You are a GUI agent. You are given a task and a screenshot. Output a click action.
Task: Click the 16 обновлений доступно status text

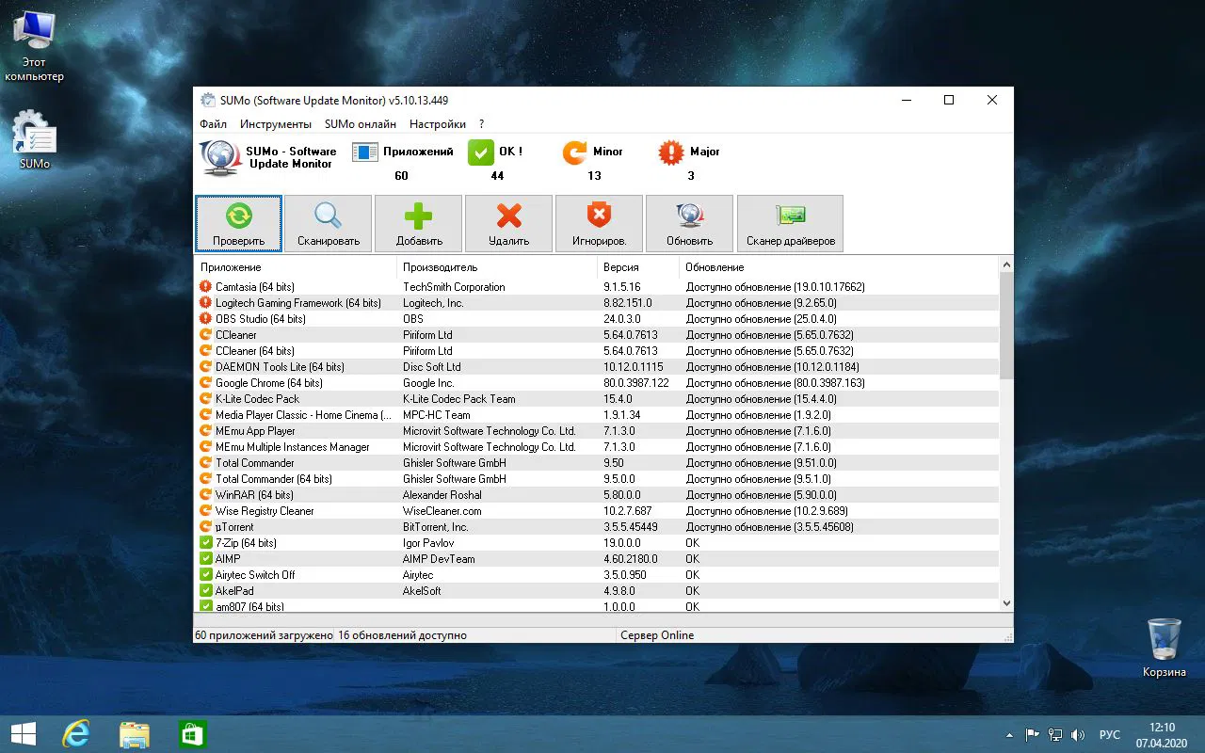(403, 635)
